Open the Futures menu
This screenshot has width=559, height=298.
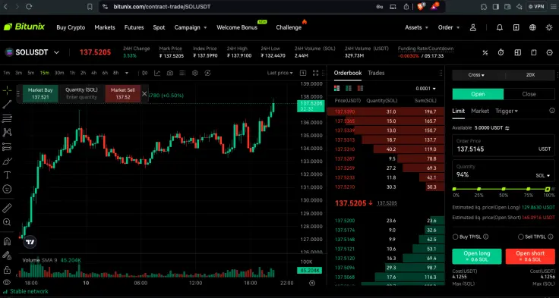pos(134,28)
